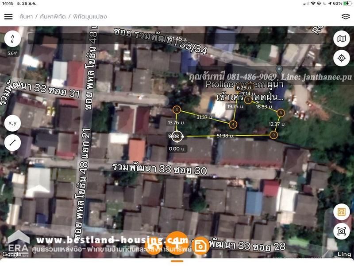Save the plot with the orange file button
The height and width of the screenshot is (266, 354).
[x=201, y=244]
